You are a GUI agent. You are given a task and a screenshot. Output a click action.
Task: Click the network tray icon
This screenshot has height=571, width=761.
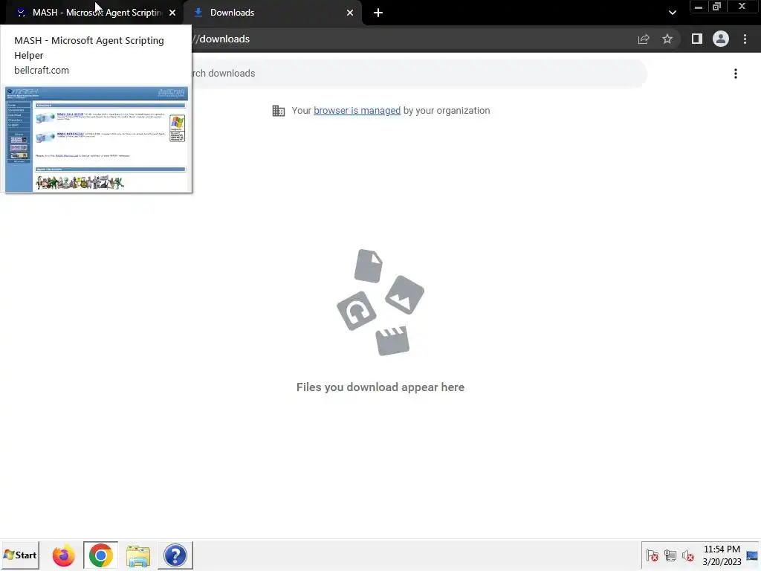pos(670,555)
